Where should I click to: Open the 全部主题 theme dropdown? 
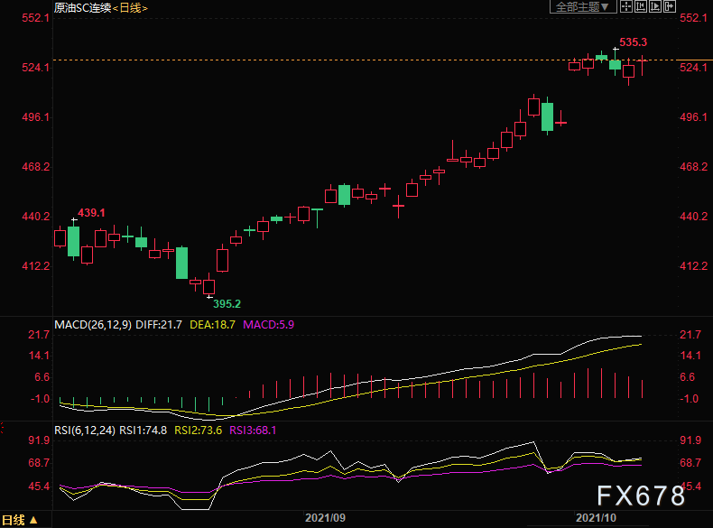coord(583,6)
